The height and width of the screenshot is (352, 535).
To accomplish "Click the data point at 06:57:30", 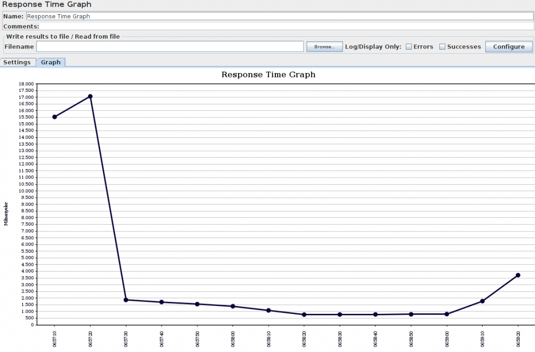I will (x=125, y=299).
